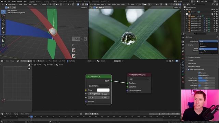
Task: Play the animation in reverse
Action: click(x=91, y=114)
